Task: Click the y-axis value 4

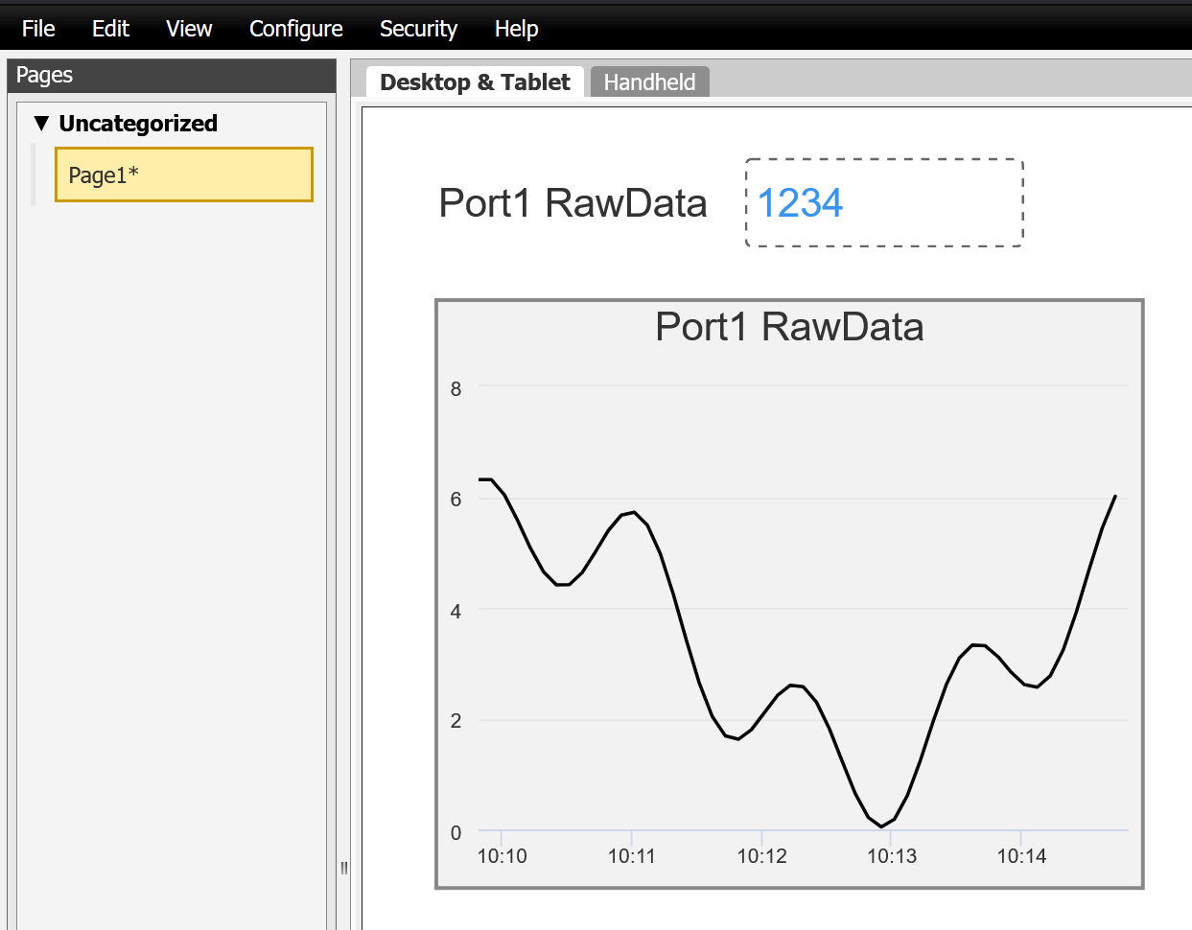Action: click(x=456, y=611)
